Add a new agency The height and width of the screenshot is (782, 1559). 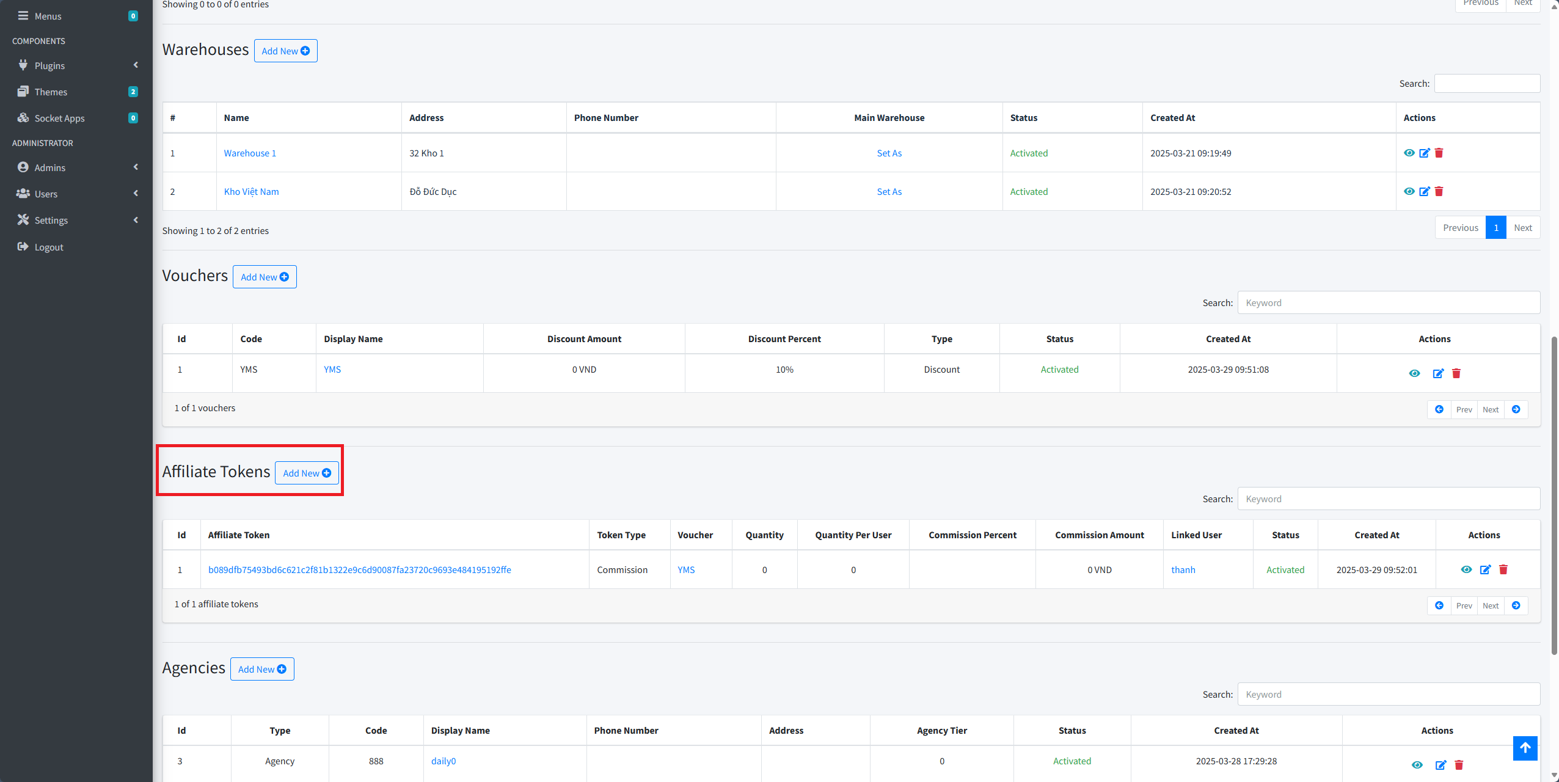coord(262,669)
